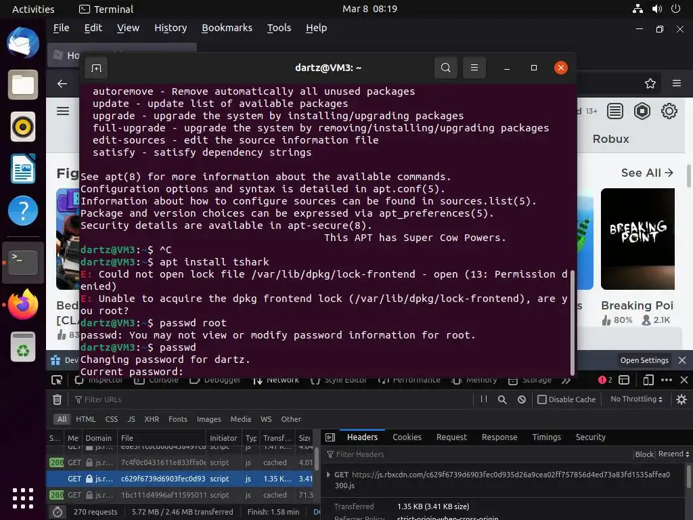
Task: Open the Security tab in request details
Action: (x=590, y=437)
